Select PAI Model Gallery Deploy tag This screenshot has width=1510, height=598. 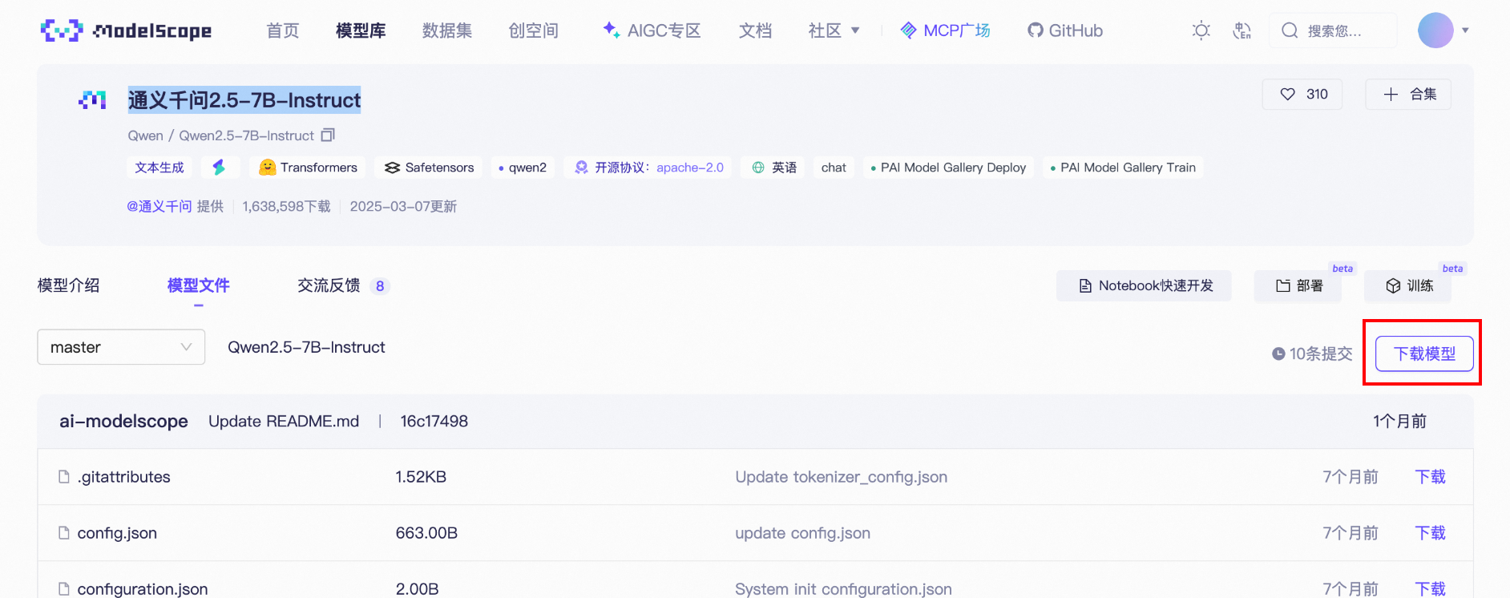tap(948, 167)
